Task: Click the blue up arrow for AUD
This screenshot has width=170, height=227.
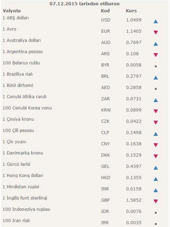Action: click(x=156, y=44)
